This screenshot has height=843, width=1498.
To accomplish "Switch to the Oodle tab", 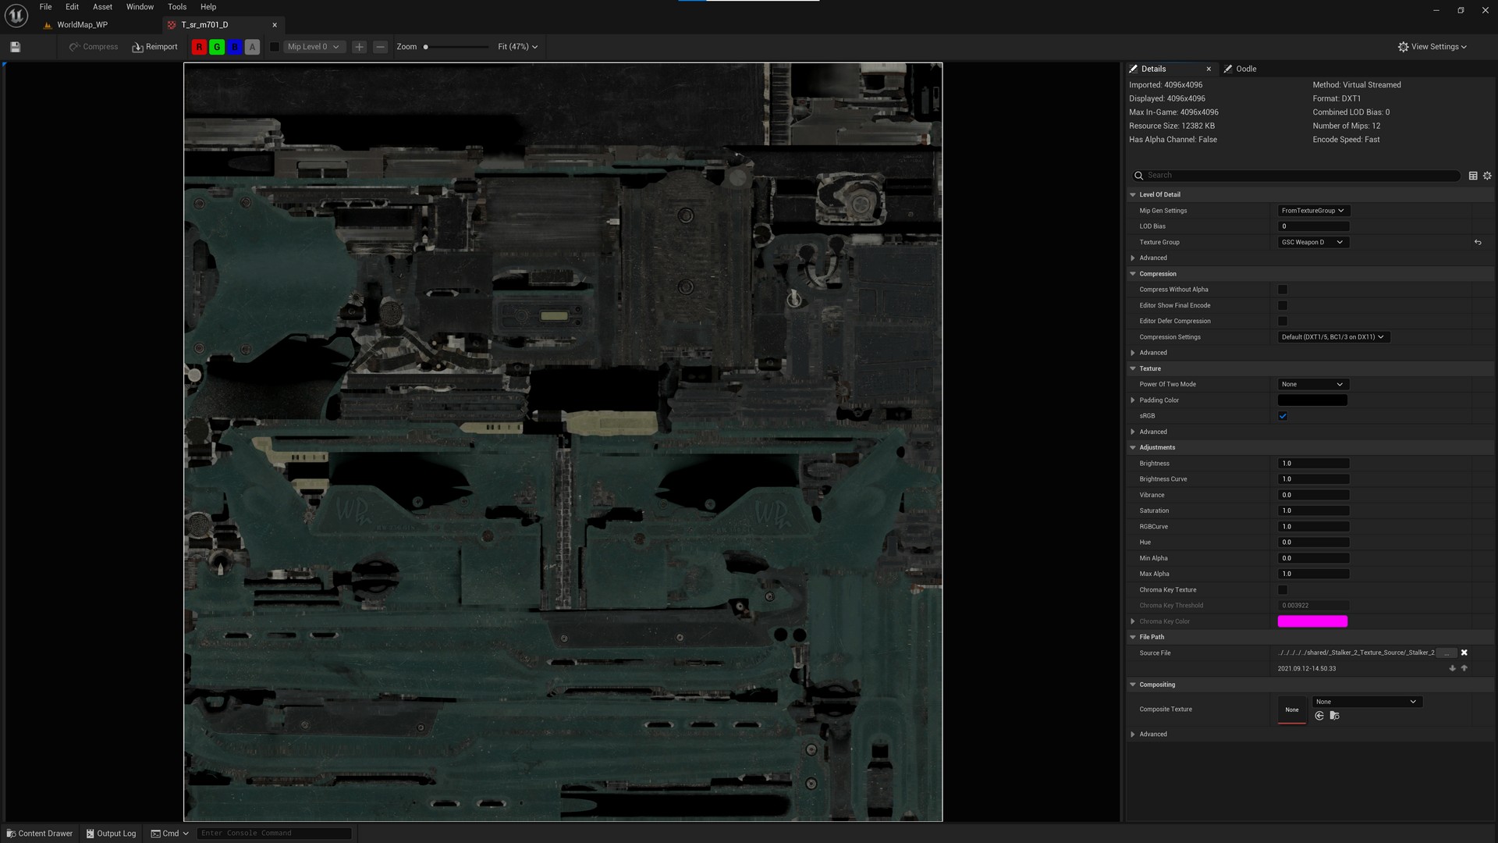I will [1245, 69].
